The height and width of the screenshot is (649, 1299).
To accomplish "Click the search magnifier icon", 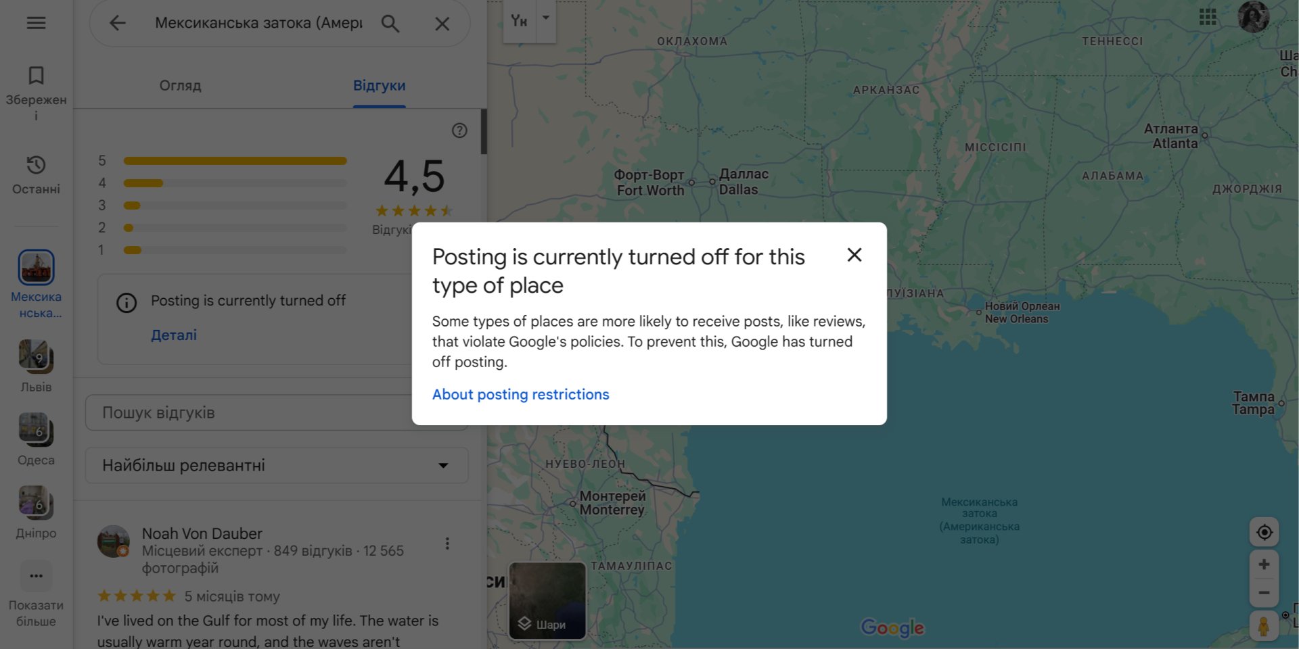I will (390, 24).
